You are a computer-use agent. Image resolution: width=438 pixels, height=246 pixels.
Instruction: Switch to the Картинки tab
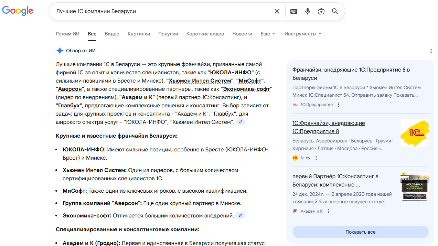point(139,34)
